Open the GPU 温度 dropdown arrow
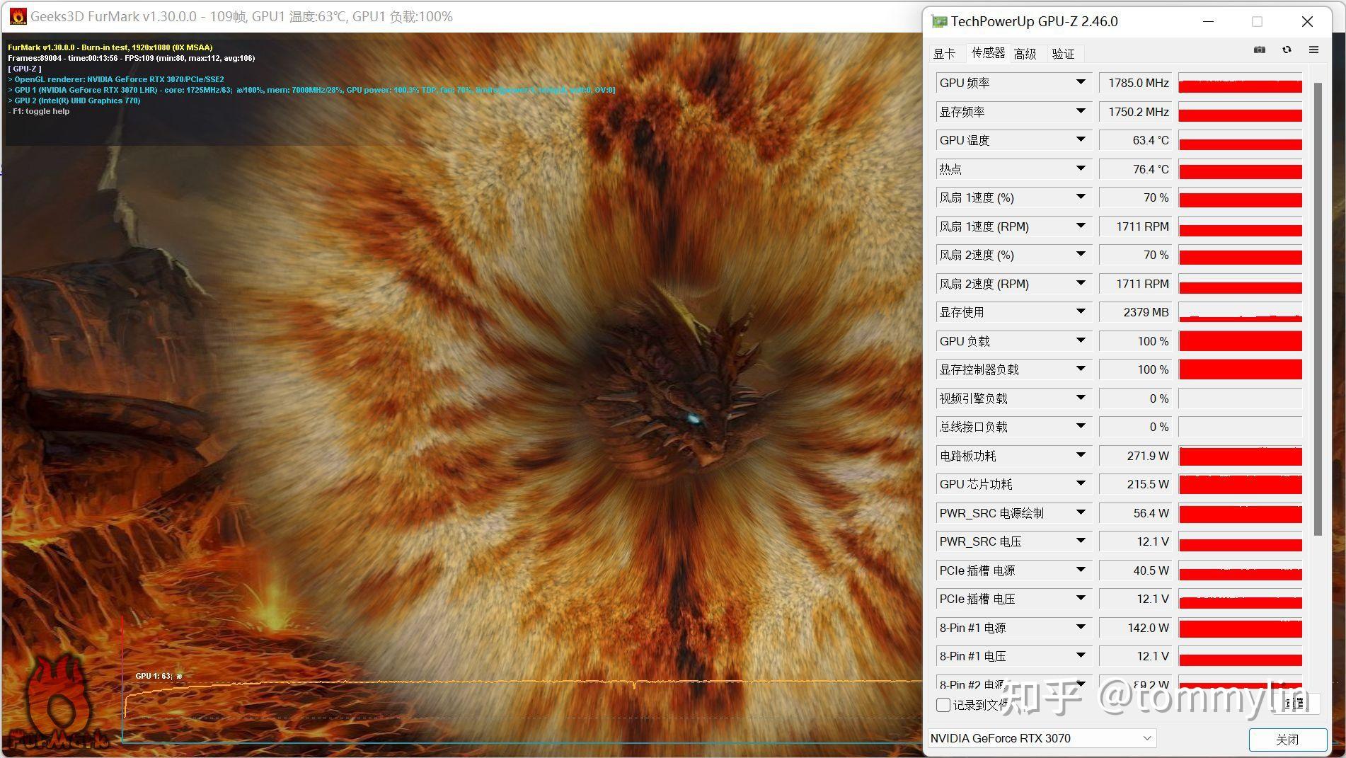 [1081, 140]
